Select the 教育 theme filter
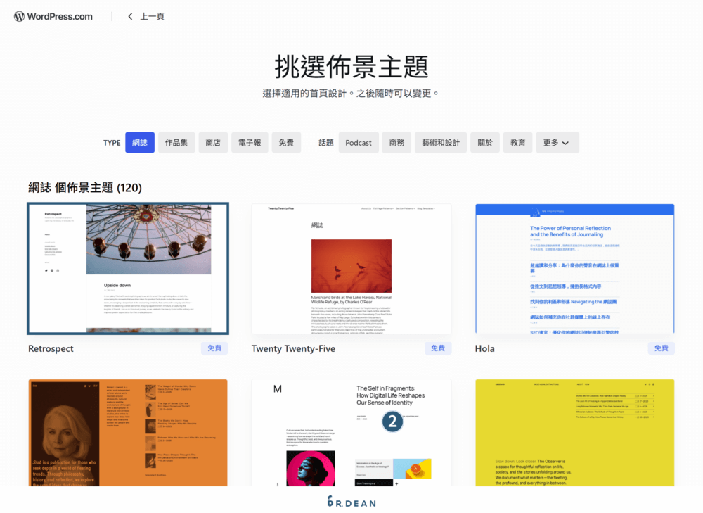The height and width of the screenshot is (513, 703). point(517,142)
